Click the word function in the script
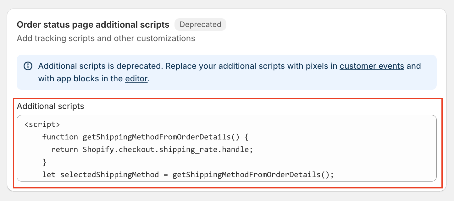The height and width of the screenshot is (201, 454). coord(60,137)
